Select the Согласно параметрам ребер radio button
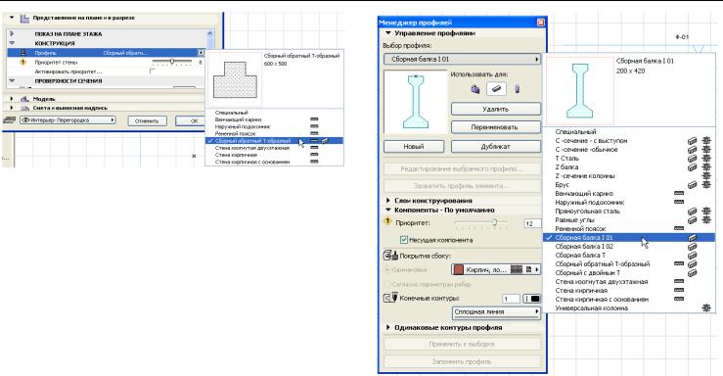This screenshot has width=723, height=376. (x=386, y=284)
